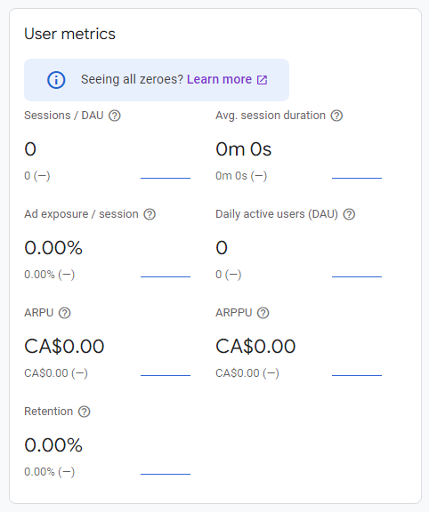Image resolution: width=429 pixels, height=512 pixels.
Task: Click the Retention 0.00% value
Action: [53, 445]
